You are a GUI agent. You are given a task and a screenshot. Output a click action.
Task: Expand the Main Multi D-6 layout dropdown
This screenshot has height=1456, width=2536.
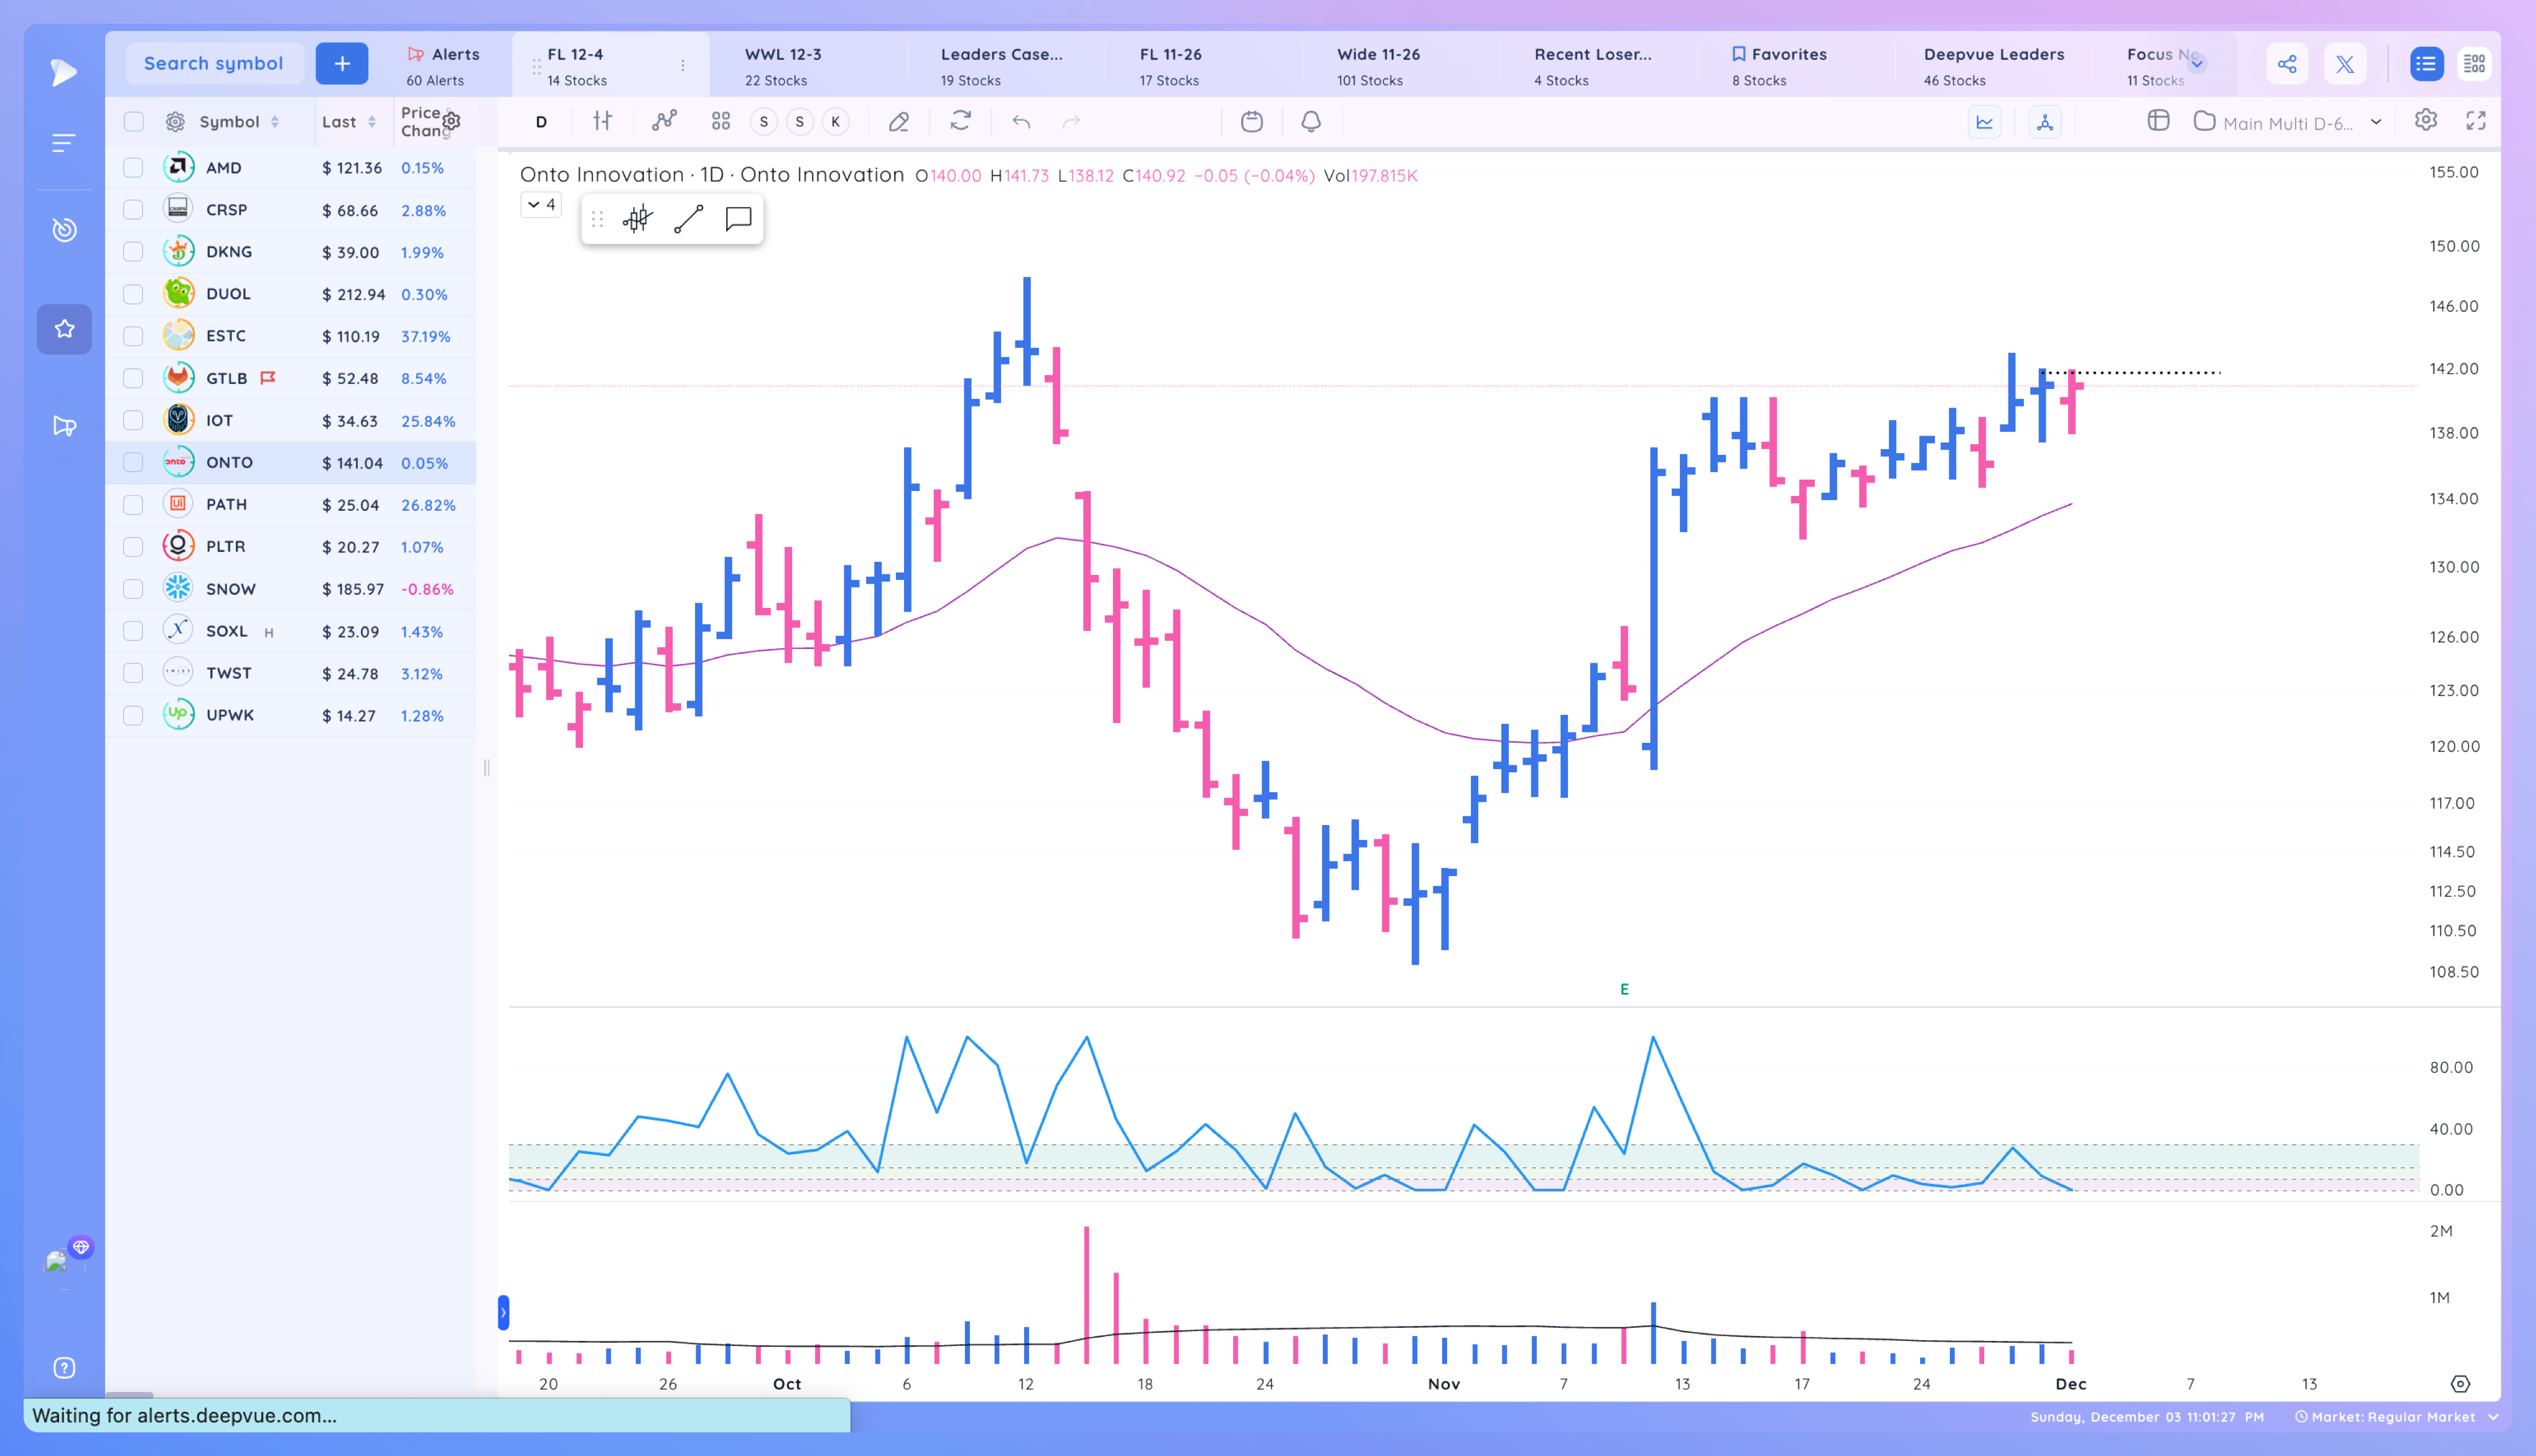point(2376,122)
